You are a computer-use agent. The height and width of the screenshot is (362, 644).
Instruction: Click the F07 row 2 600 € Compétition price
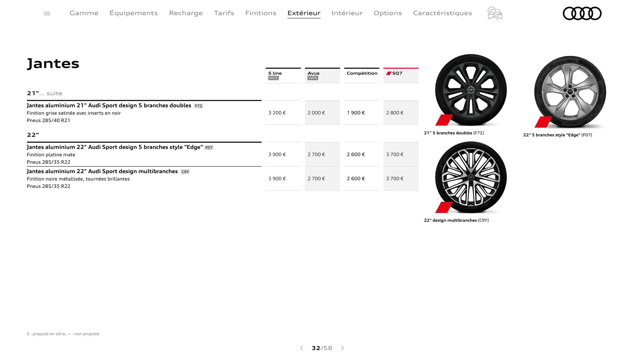(x=356, y=154)
